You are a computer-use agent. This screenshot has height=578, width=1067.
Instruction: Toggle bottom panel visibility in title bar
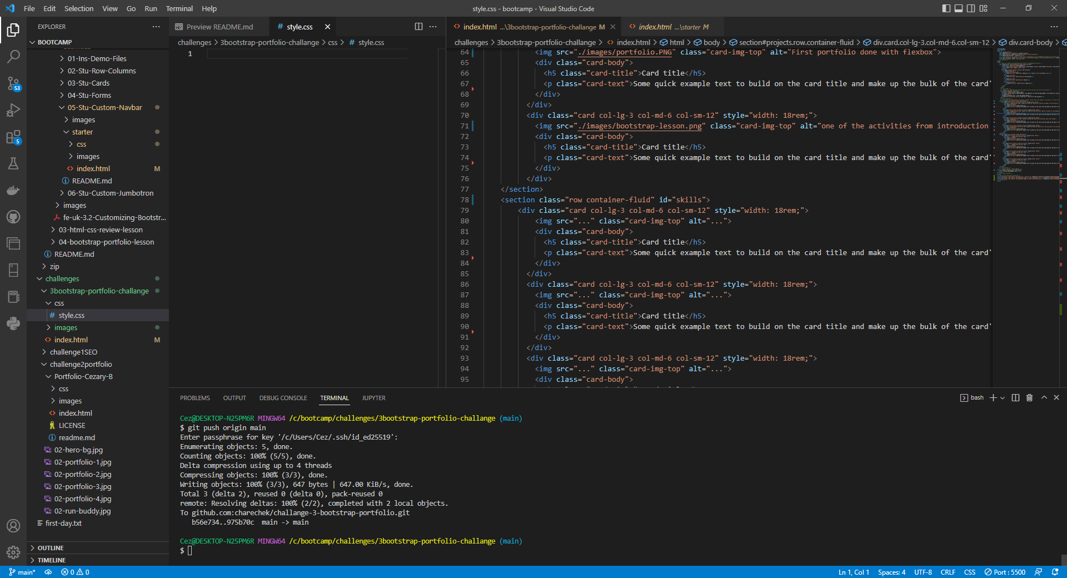pyautogui.click(x=959, y=8)
